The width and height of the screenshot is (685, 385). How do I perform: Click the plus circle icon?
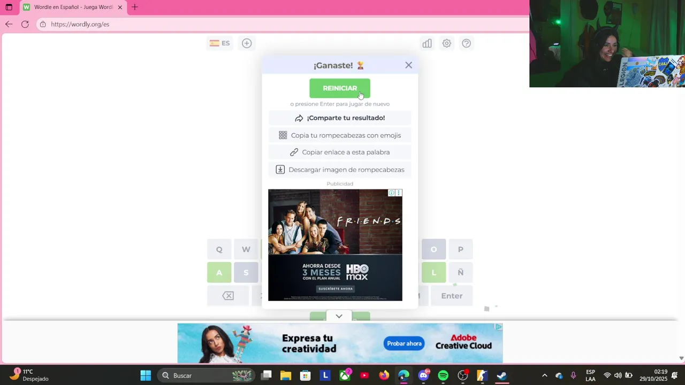(247, 43)
